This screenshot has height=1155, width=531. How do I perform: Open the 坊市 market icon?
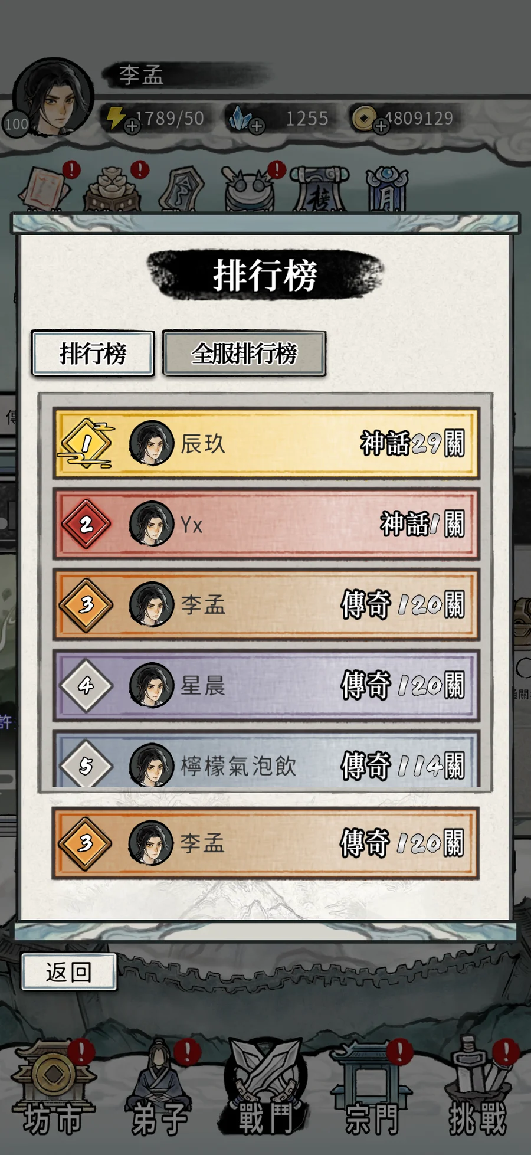tap(53, 1089)
